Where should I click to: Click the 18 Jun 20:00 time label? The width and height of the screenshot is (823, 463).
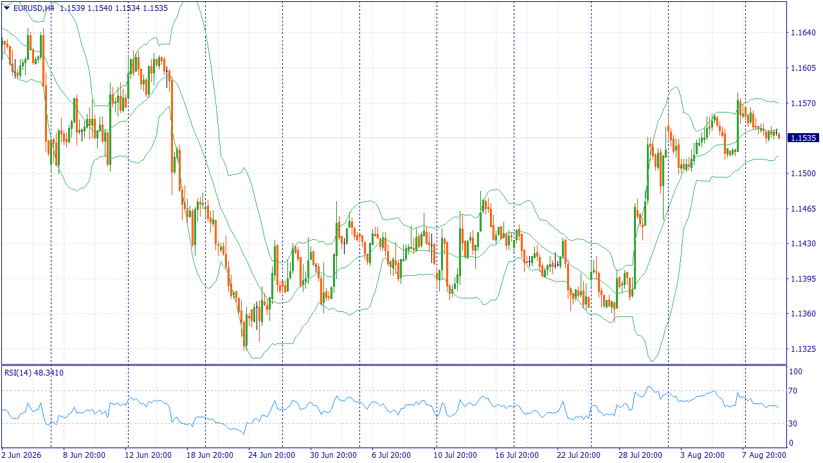point(209,455)
